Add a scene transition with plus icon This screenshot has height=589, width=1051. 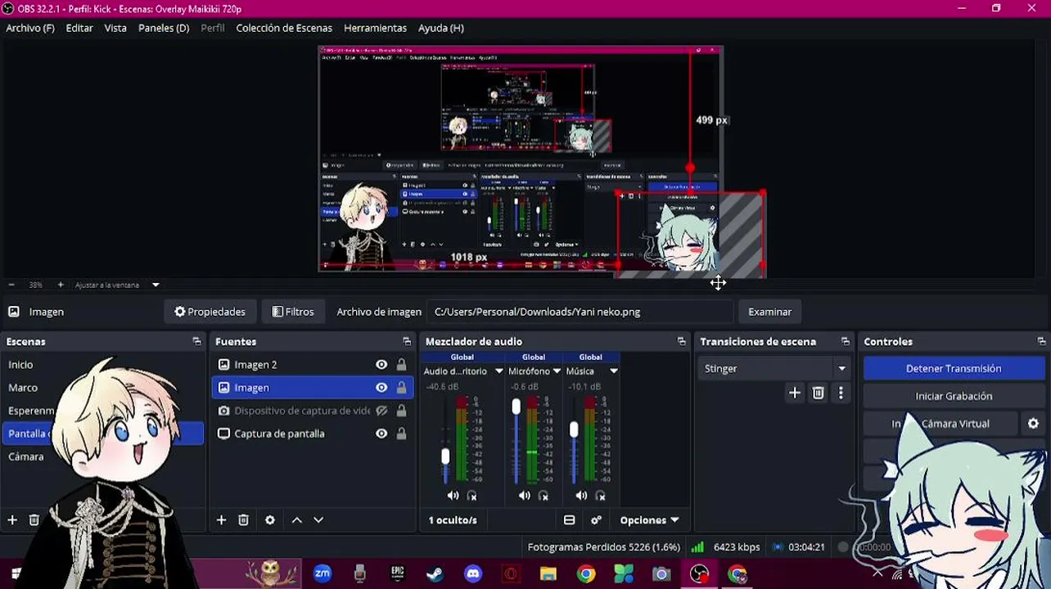pos(794,393)
